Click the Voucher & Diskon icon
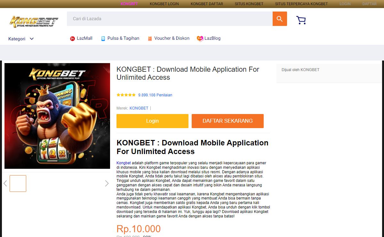Screen dimensions: 384x237 (x=150, y=39)
